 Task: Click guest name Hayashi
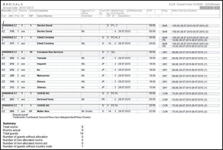point(42,64)
